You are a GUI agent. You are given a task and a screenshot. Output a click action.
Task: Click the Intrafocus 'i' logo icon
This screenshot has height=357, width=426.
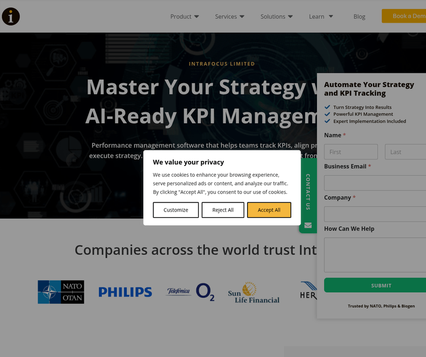pyautogui.click(x=11, y=16)
